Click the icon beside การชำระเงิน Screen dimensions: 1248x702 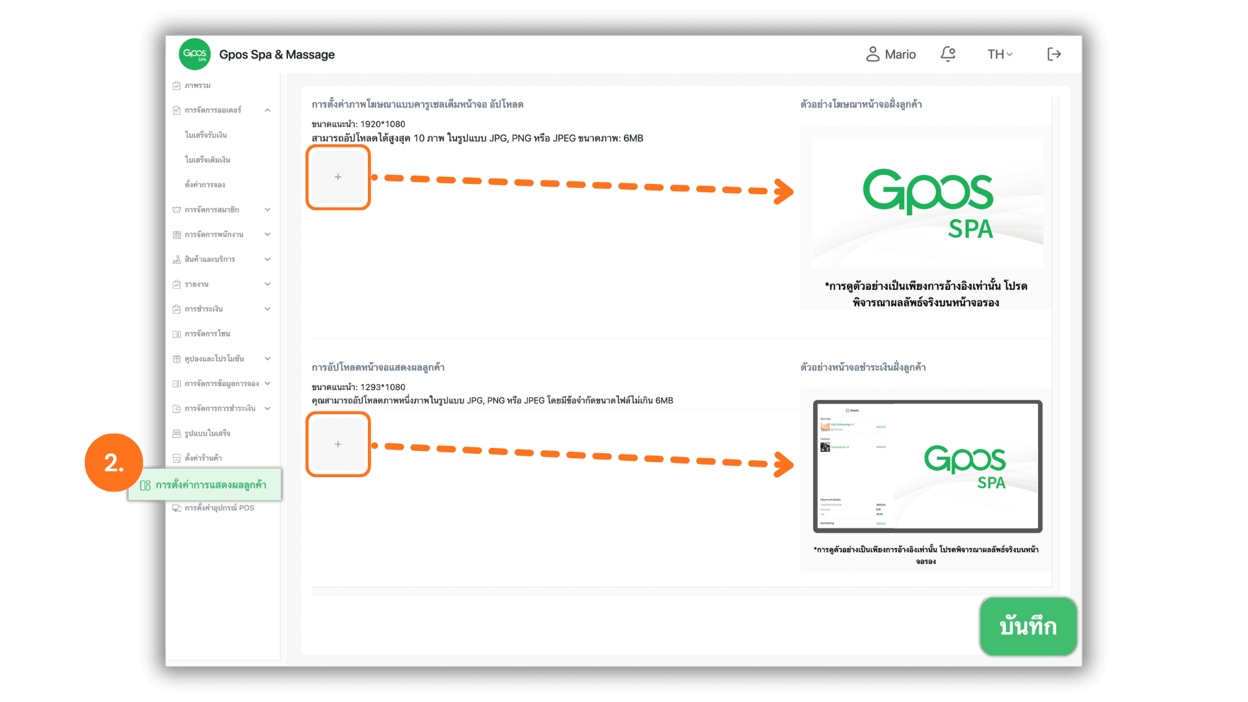[176, 309]
